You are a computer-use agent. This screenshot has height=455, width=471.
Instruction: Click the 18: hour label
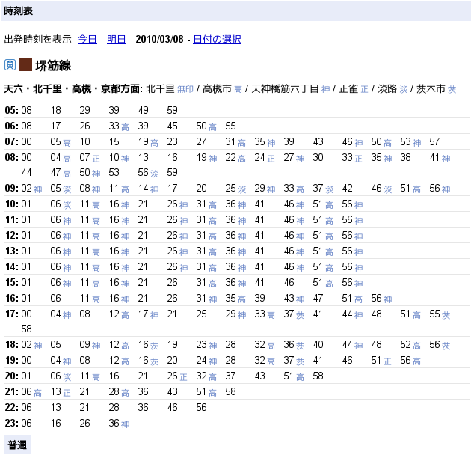coord(12,345)
